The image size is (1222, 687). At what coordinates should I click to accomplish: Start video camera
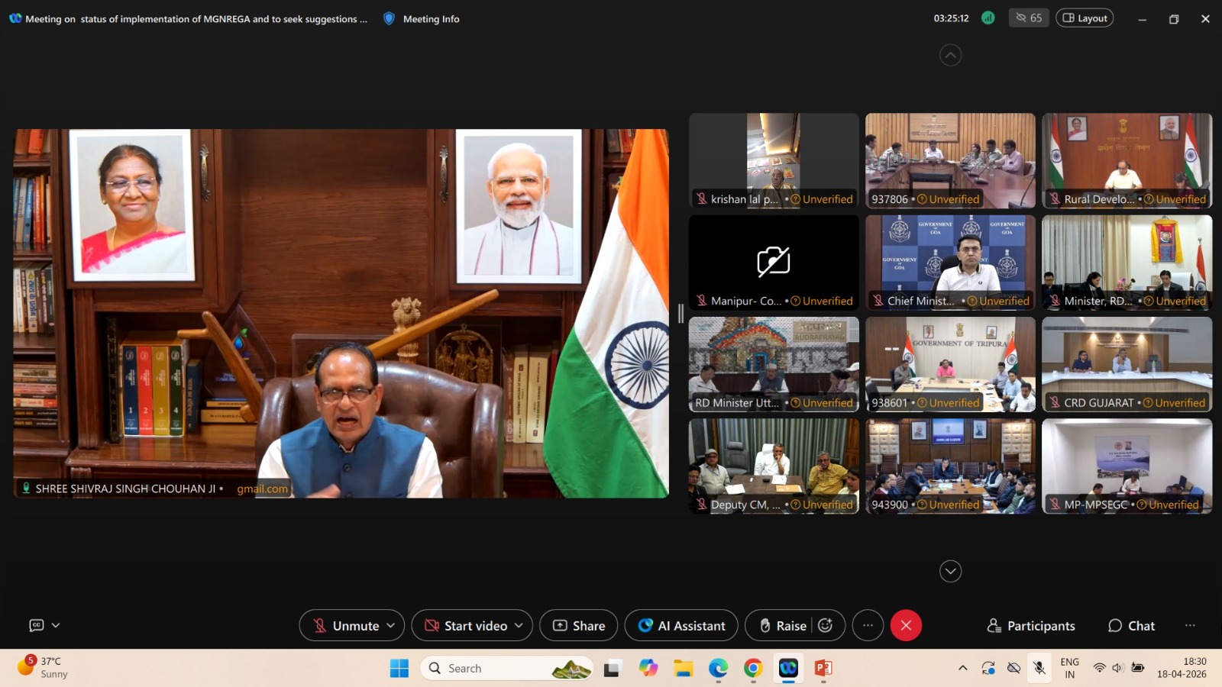tap(466, 625)
